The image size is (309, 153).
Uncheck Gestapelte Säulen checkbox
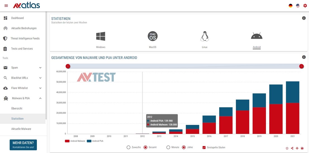(204, 147)
